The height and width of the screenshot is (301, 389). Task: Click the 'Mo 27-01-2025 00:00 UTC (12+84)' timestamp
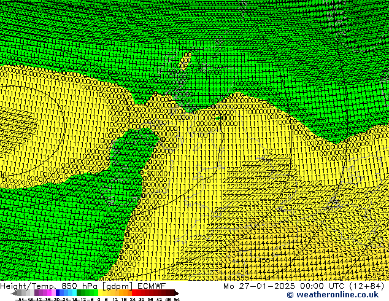coord(304,286)
